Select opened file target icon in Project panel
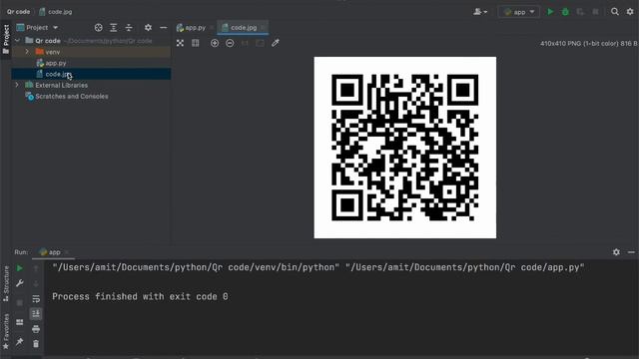 pyautogui.click(x=98, y=28)
